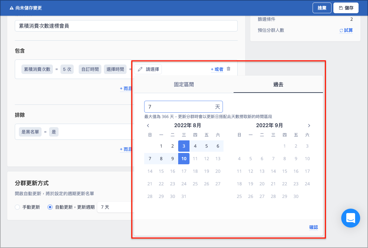Click the + 或者 link
The height and width of the screenshot is (248, 368).
pos(217,69)
